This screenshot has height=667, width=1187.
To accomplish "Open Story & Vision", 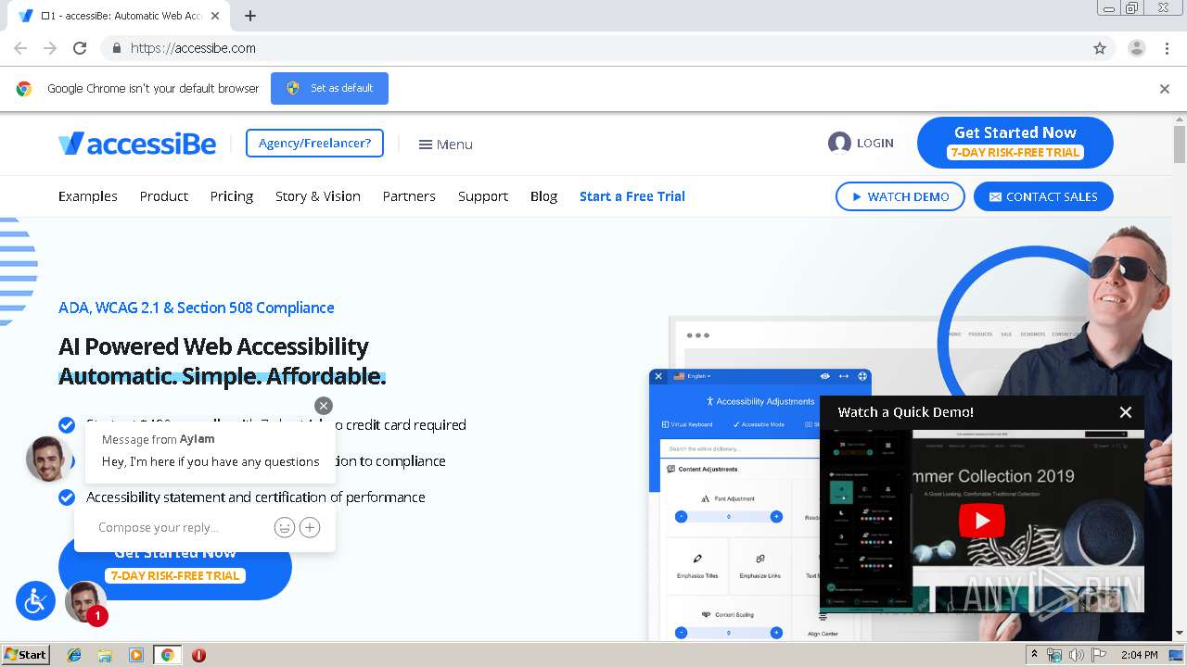I will pyautogui.click(x=317, y=196).
